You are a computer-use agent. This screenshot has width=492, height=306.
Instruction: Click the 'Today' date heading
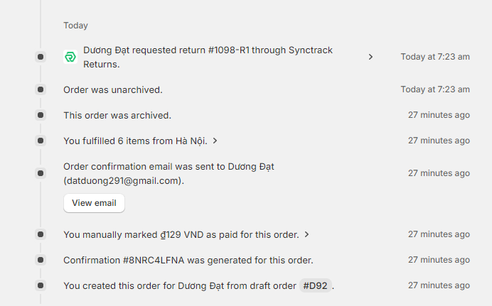click(x=75, y=26)
